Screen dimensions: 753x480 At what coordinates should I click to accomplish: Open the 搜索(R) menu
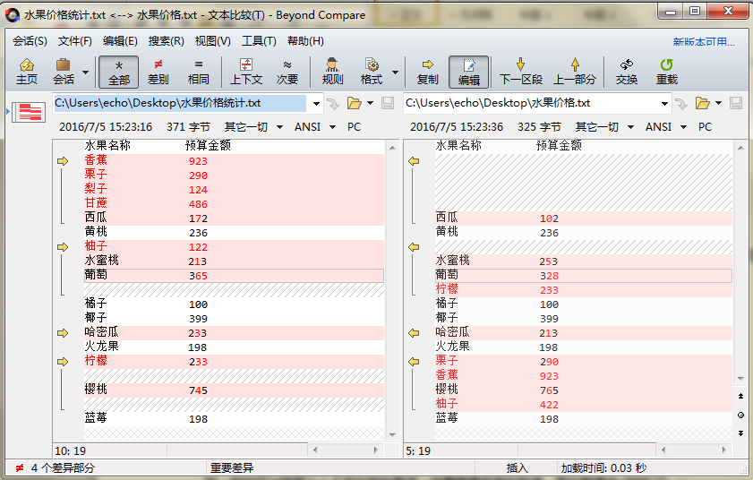[x=167, y=41]
